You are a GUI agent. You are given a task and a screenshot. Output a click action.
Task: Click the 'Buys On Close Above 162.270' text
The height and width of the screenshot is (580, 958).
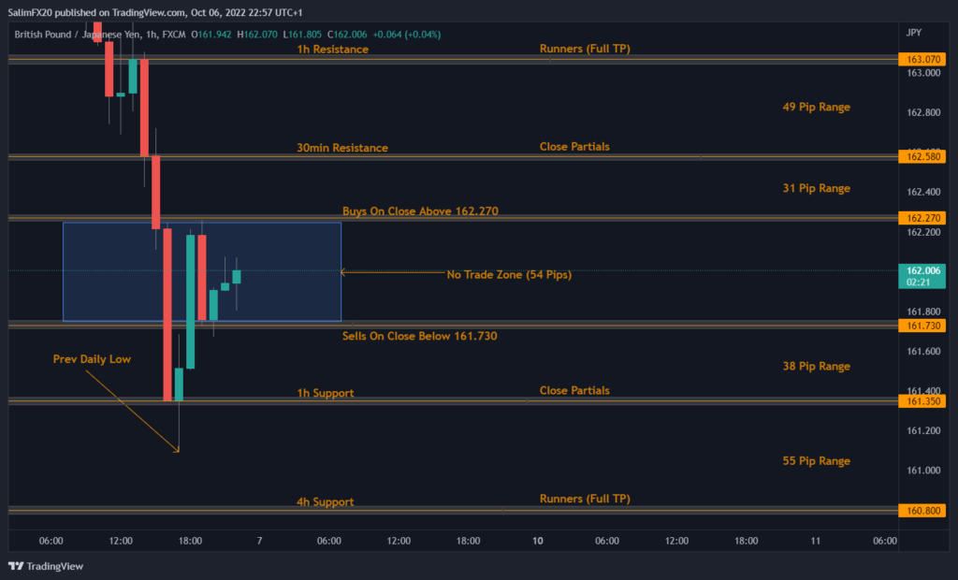[x=420, y=211]
